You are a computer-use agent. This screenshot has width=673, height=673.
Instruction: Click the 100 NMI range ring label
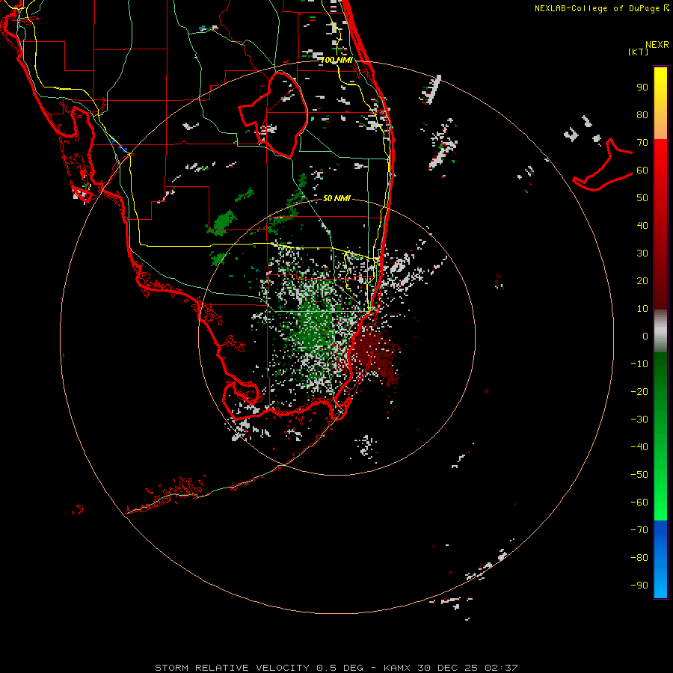pos(337,60)
